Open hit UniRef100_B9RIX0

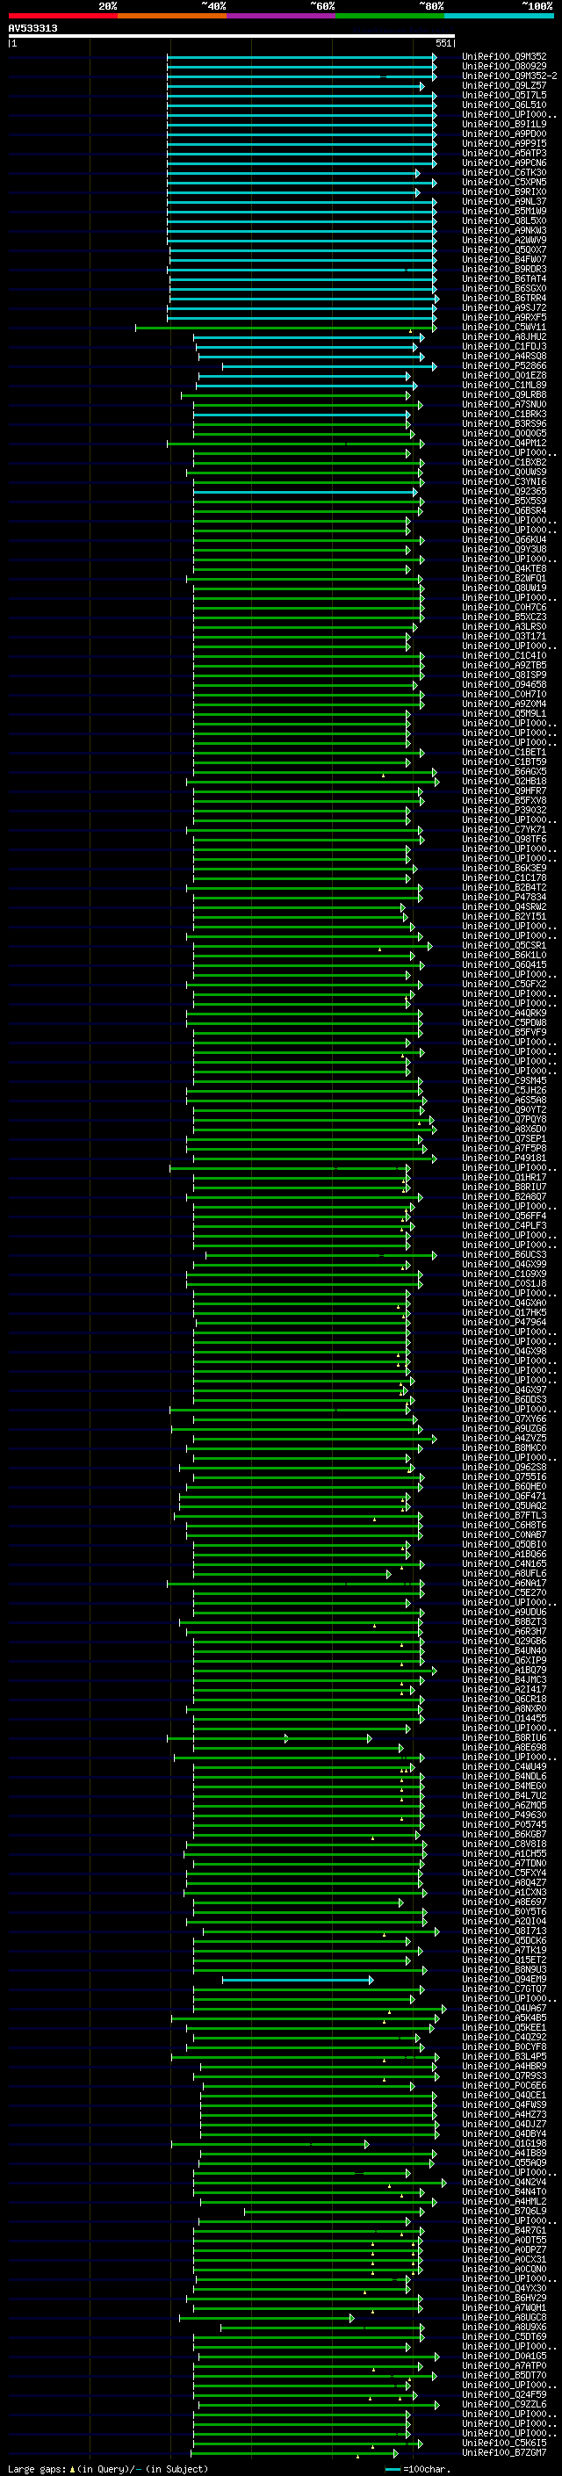(504, 192)
